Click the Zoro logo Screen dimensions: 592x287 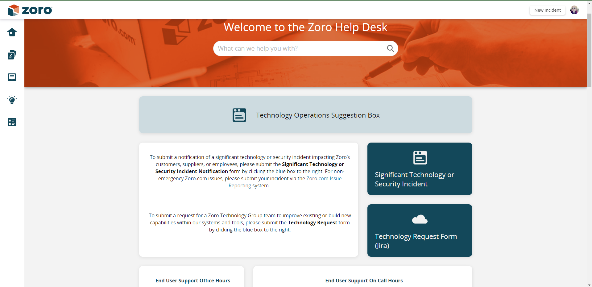[x=30, y=10]
